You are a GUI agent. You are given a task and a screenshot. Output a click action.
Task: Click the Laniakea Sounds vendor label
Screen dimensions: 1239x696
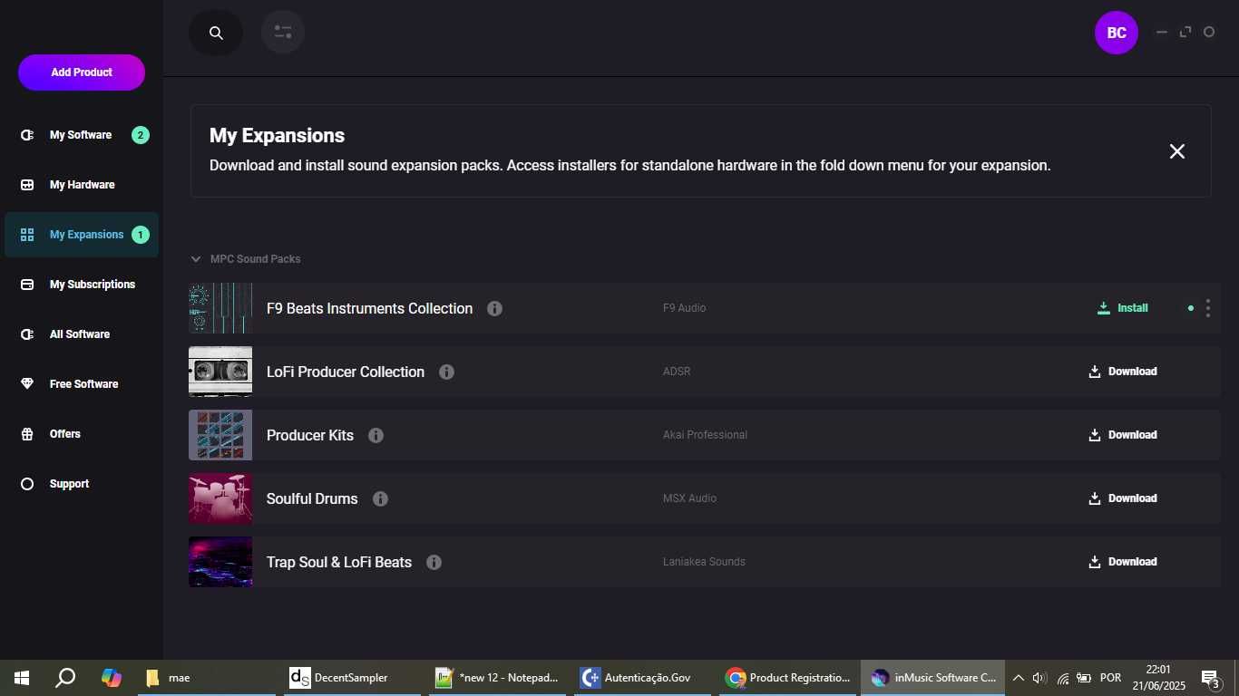click(704, 562)
